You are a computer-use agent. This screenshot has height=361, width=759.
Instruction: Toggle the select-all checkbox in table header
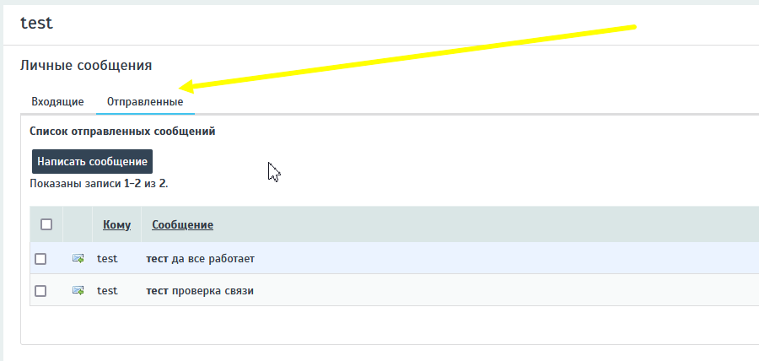click(46, 224)
